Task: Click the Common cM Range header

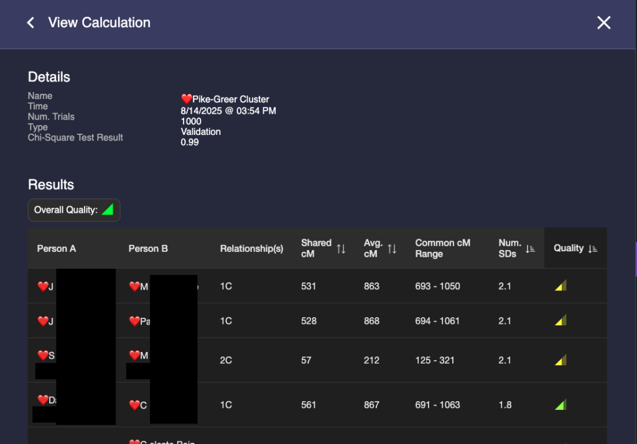Action: (442, 249)
